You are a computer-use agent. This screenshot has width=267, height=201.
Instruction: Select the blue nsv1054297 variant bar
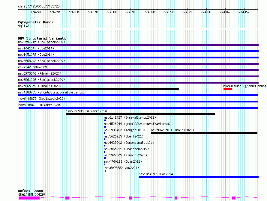(199, 177)
